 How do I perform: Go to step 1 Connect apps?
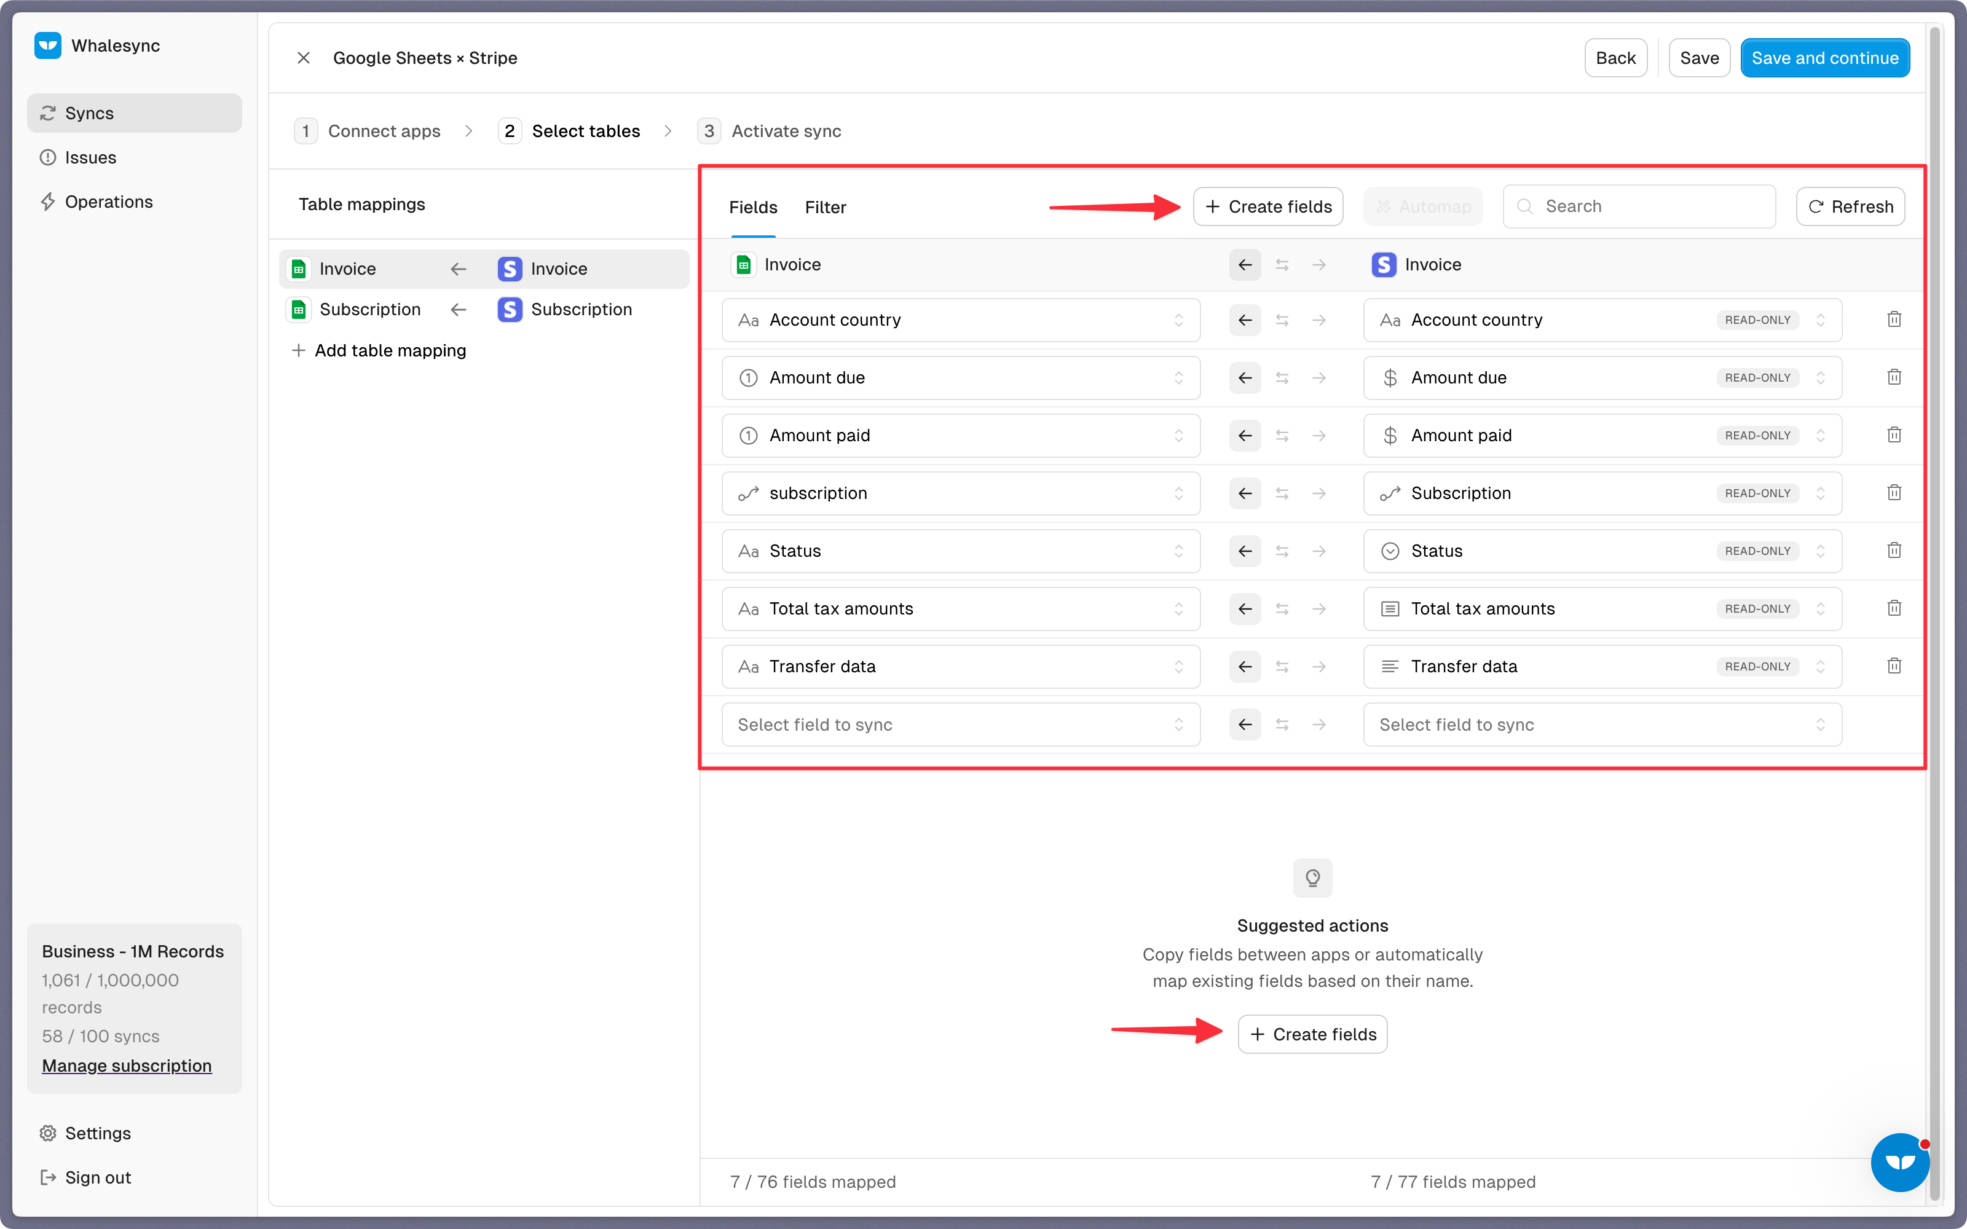coord(368,131)
